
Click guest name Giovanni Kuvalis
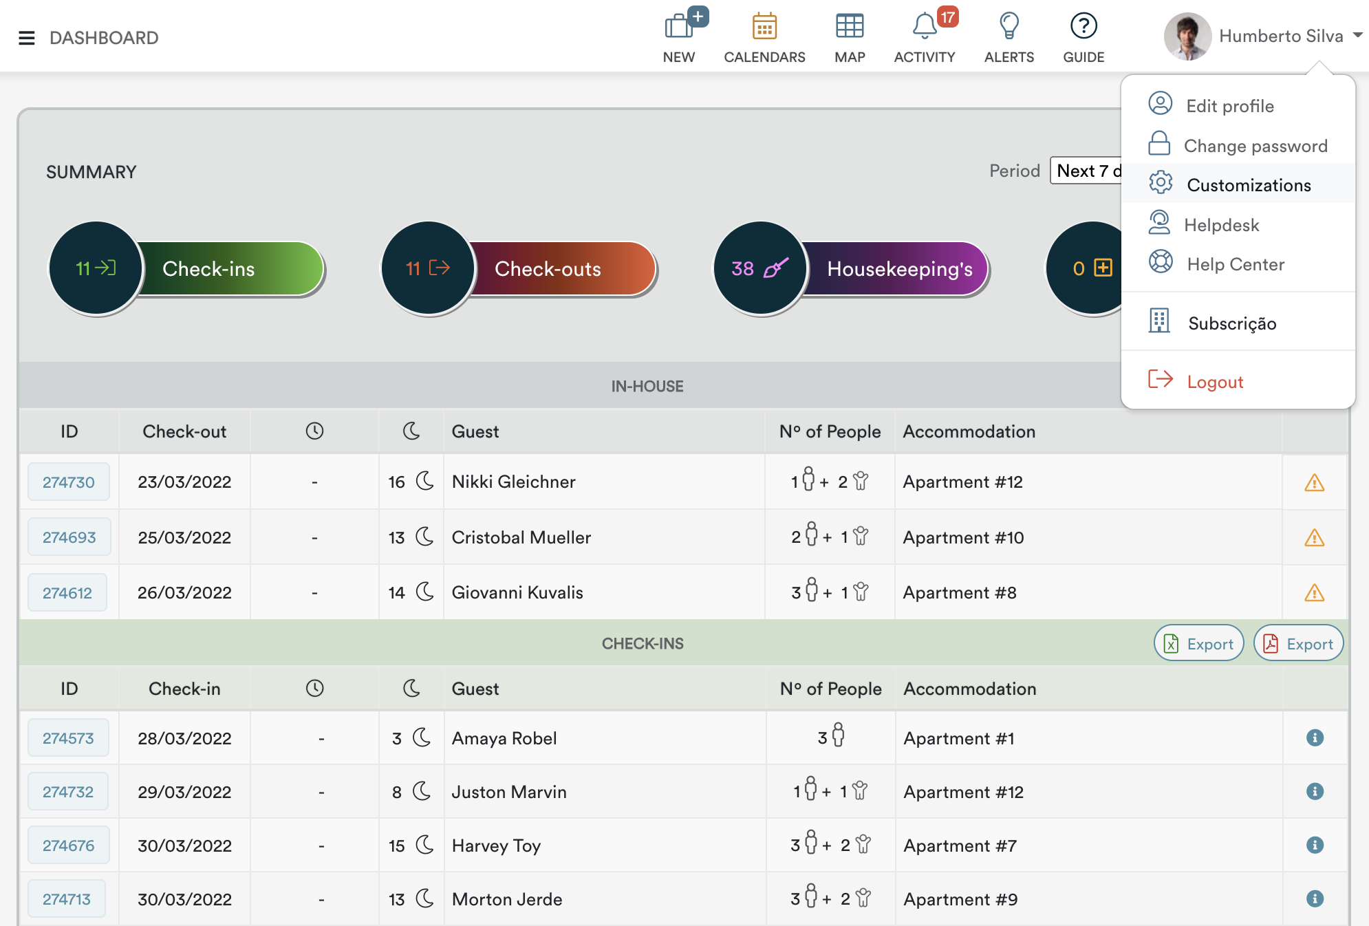517,592
